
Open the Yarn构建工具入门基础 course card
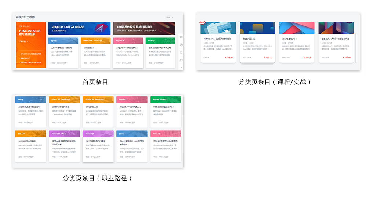(x=98, y=146)
